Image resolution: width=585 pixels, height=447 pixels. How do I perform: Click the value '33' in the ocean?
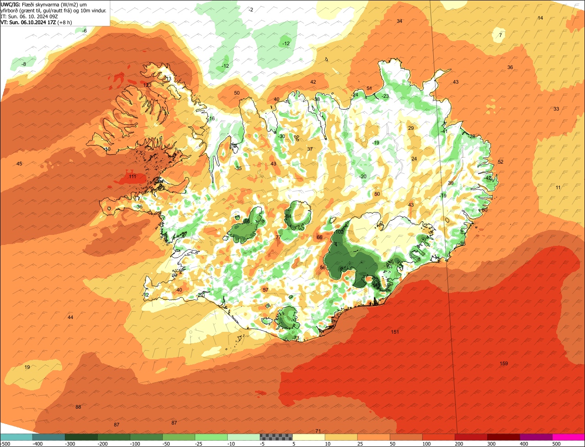tap(556, 109)
